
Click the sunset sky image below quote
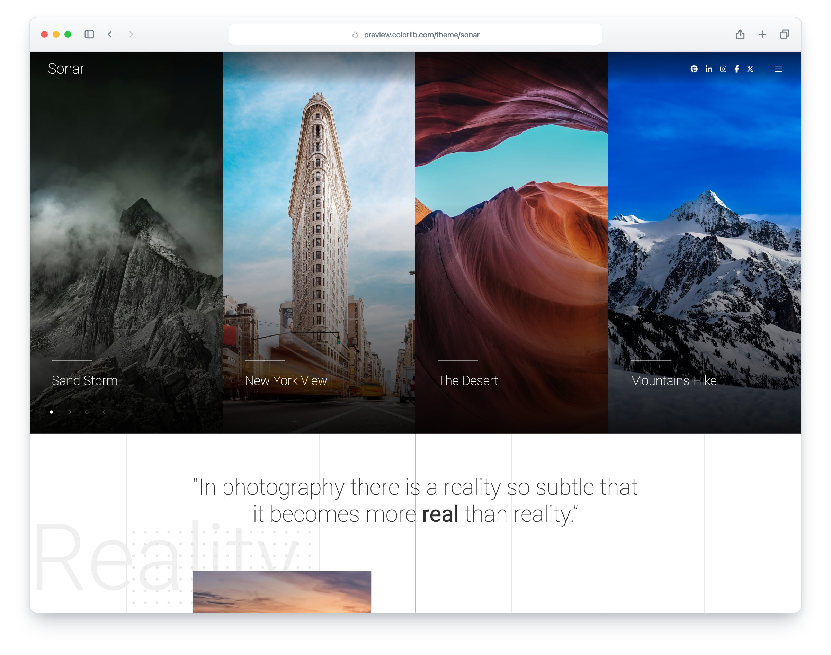pos(282,592)
